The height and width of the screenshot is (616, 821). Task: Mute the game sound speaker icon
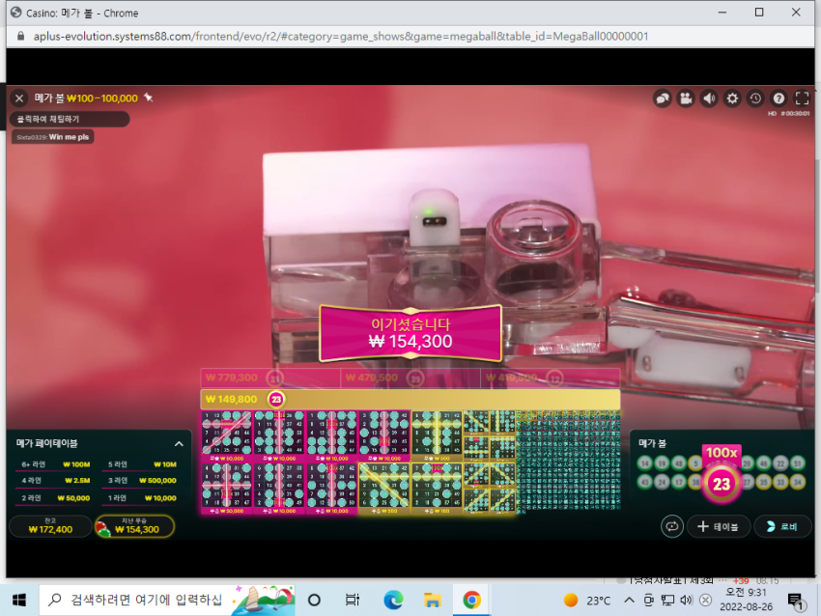tap(709, 98)
